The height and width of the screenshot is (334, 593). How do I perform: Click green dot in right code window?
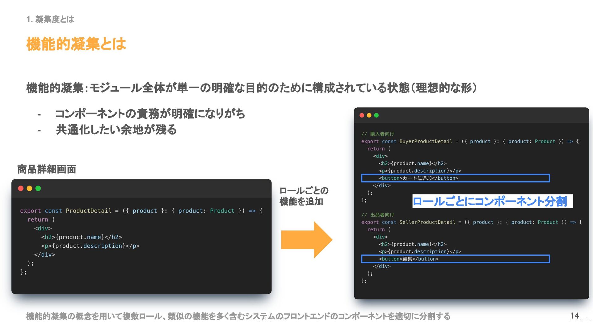pos(376,115)
